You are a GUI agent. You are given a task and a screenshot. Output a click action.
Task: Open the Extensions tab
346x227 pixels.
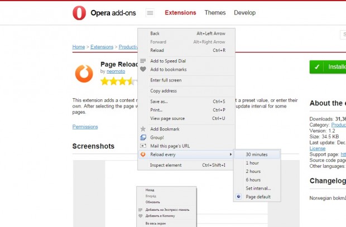point(180,13)
